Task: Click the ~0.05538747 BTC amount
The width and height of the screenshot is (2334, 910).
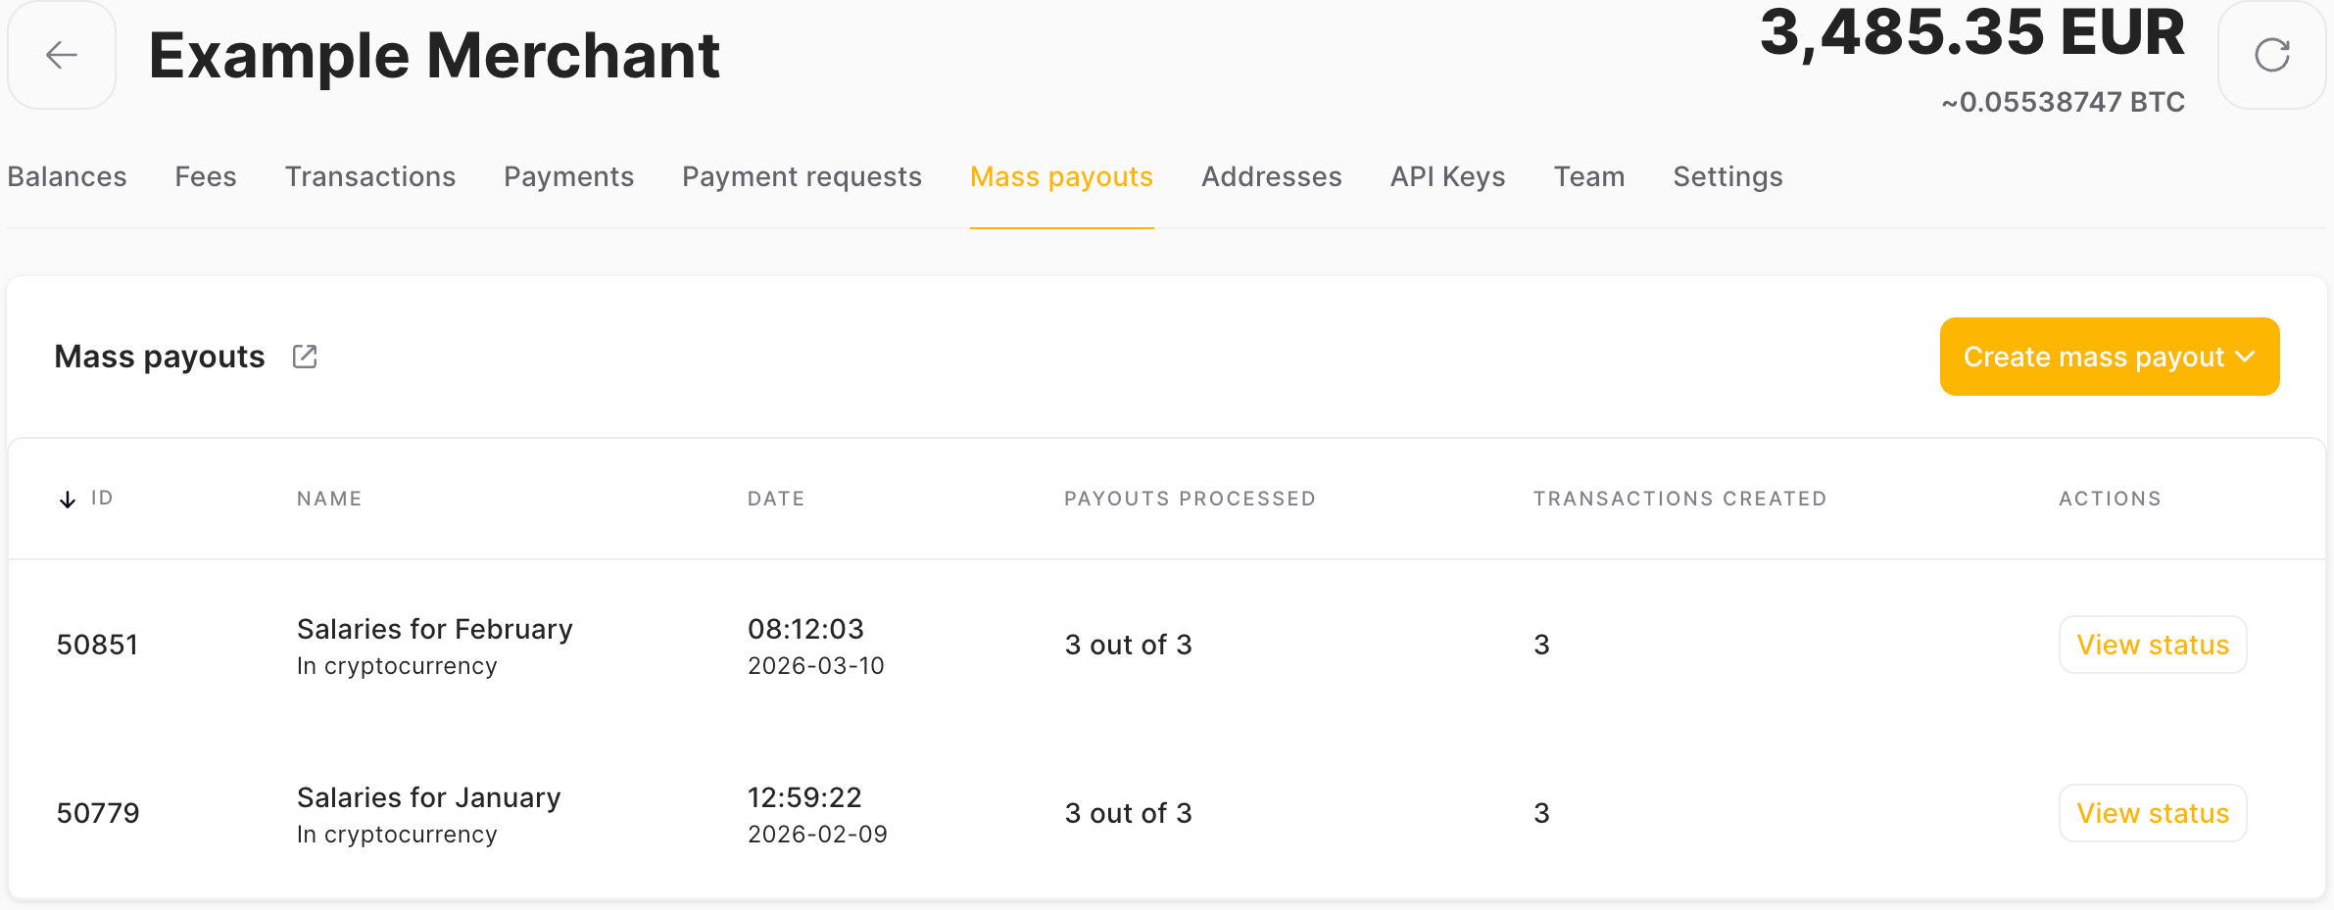Action: click(x=2063, y=102)
